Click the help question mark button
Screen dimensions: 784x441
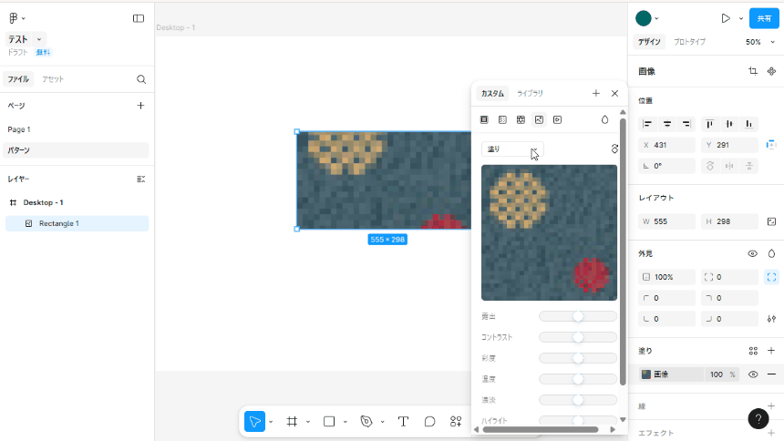point(758,418)
